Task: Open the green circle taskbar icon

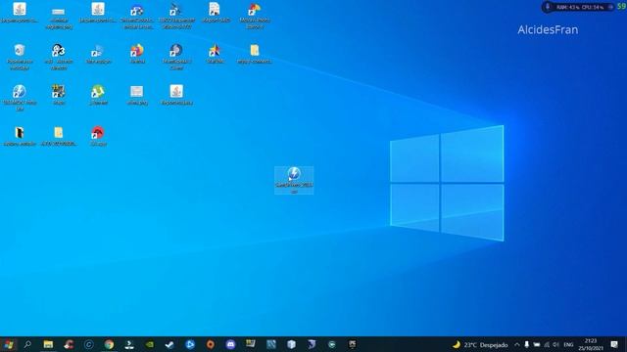Action: tap(332, 344)
